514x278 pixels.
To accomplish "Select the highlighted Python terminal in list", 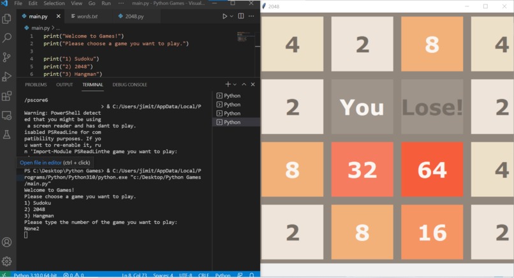I will point(236,122).
